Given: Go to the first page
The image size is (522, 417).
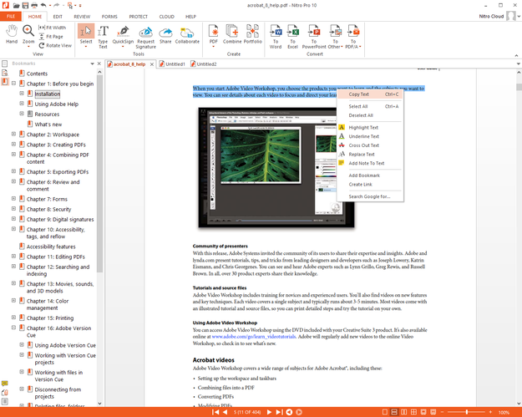Looking at the screenshot, I should tap(215, 412).
